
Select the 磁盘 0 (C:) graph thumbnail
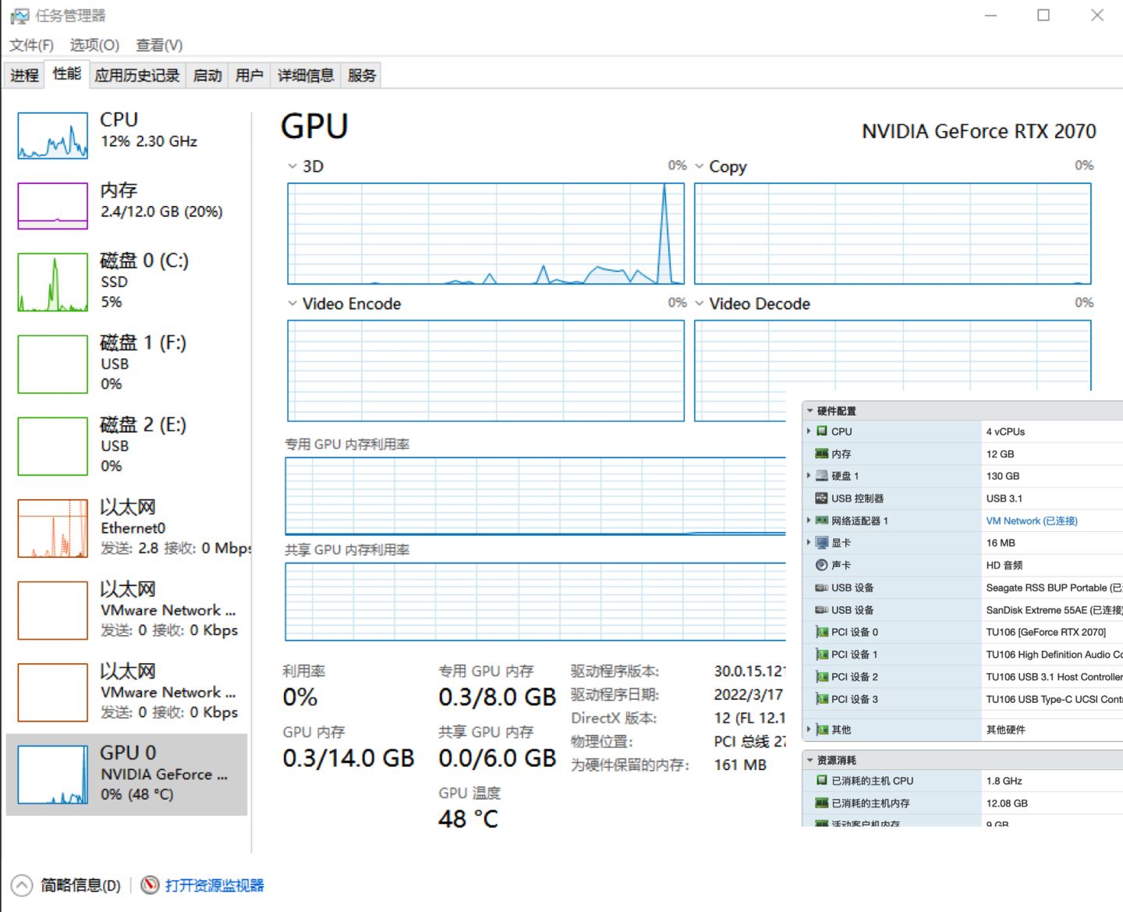tap(53, 282)
